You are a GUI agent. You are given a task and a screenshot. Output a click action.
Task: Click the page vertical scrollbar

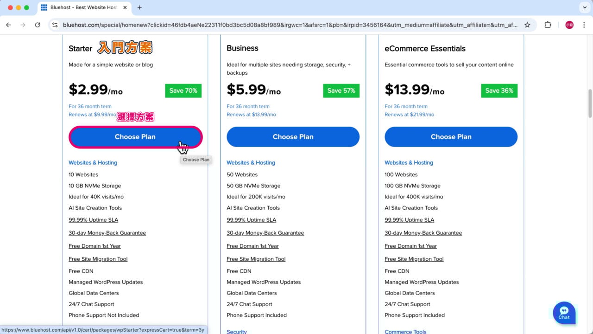(590, 104)
